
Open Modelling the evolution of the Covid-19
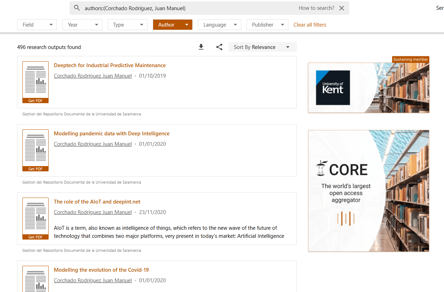101,270
